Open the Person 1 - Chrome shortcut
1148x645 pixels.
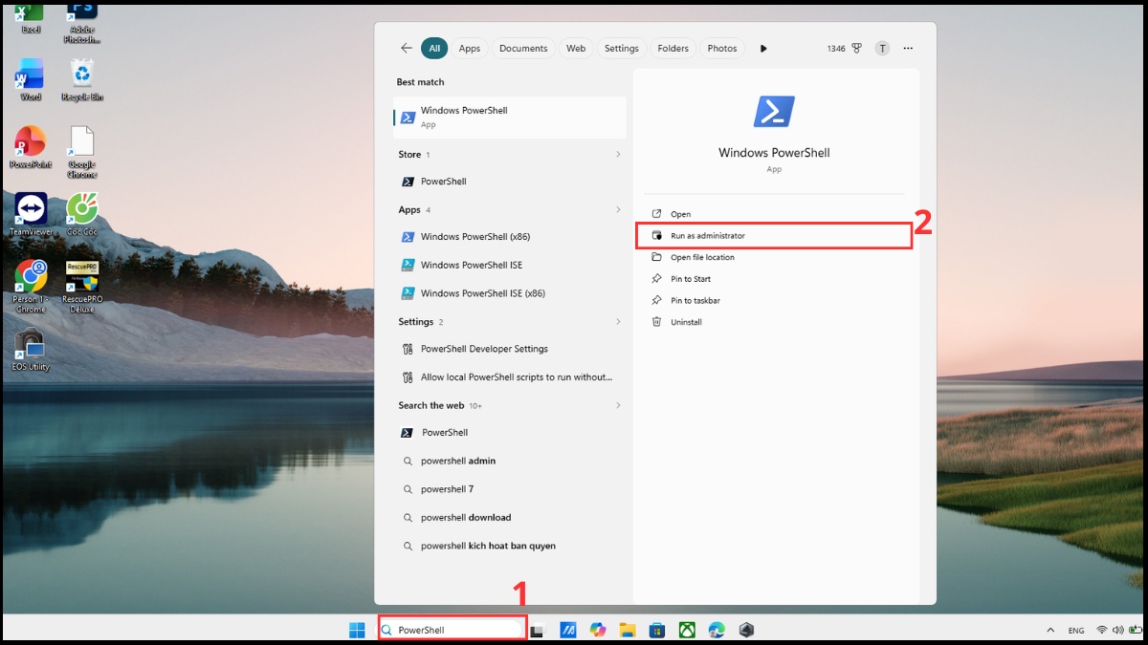31,286
